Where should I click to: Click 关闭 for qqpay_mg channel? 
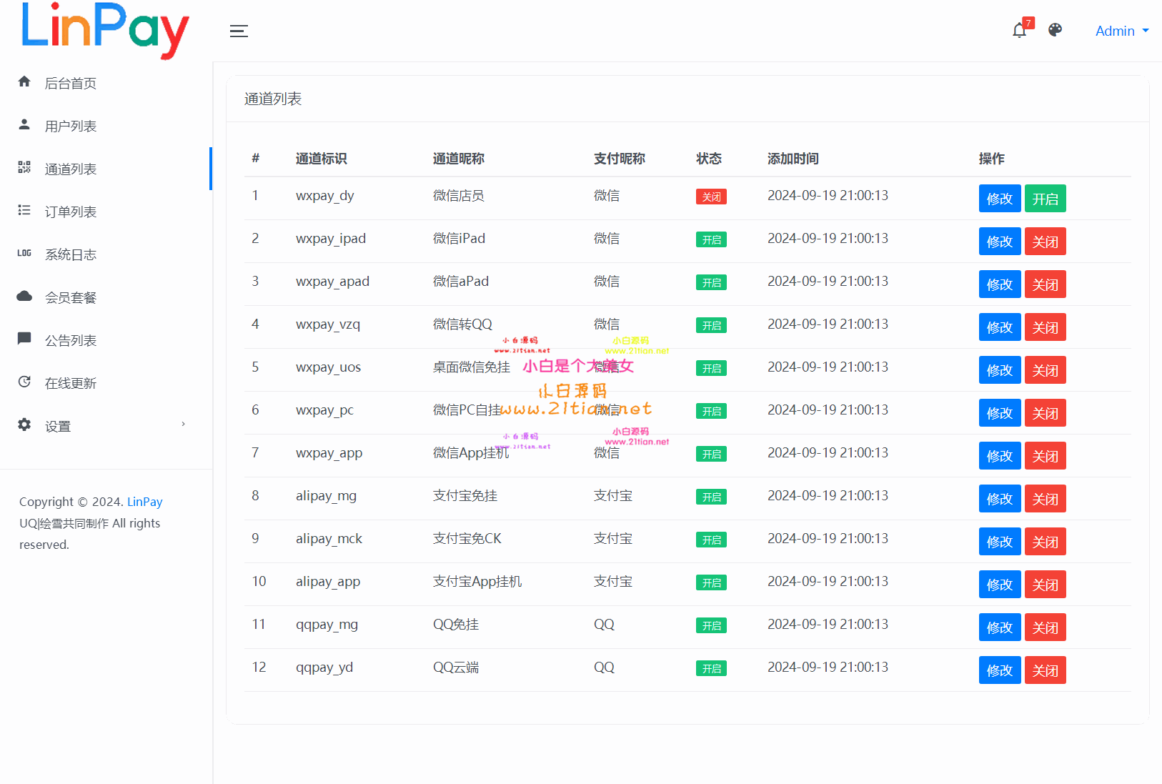[x=1045, y=627]
